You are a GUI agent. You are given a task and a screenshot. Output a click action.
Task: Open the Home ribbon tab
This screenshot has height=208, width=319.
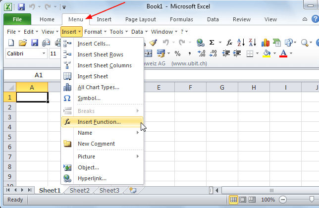click(x=47, y=19)
